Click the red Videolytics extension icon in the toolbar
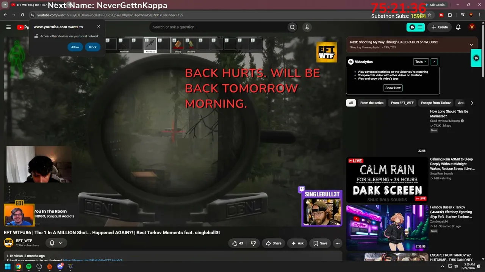The image size is (485, 272). coord(441,15)
